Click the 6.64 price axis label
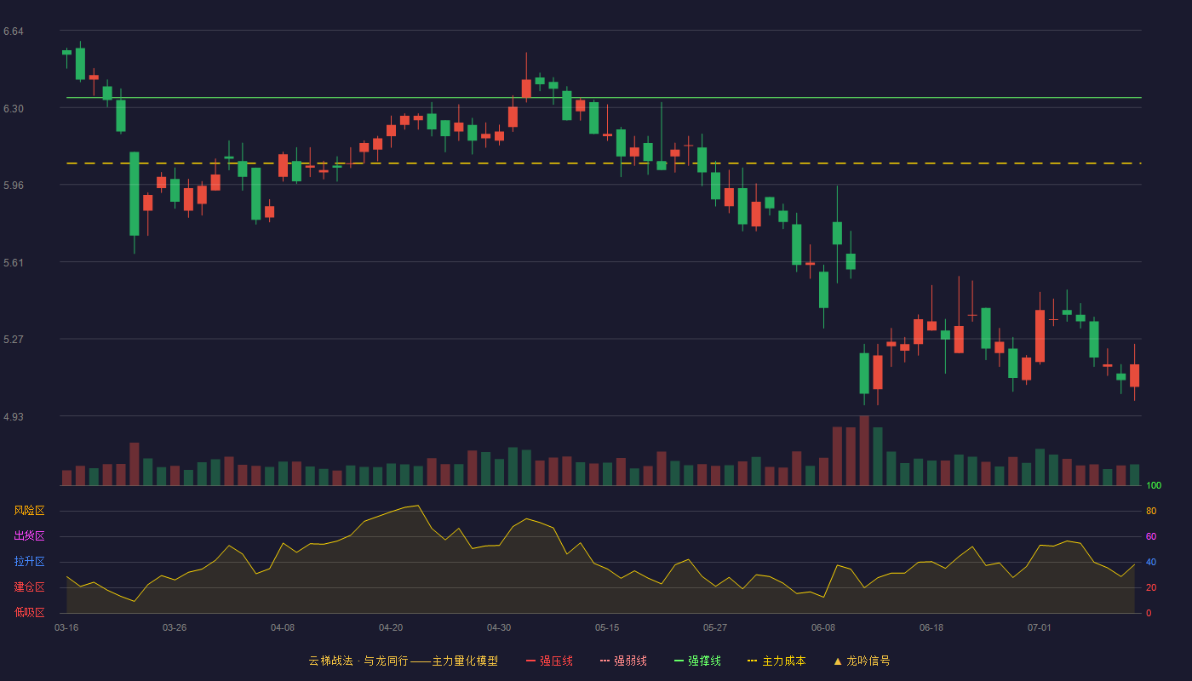 click(x=14, y=31)
